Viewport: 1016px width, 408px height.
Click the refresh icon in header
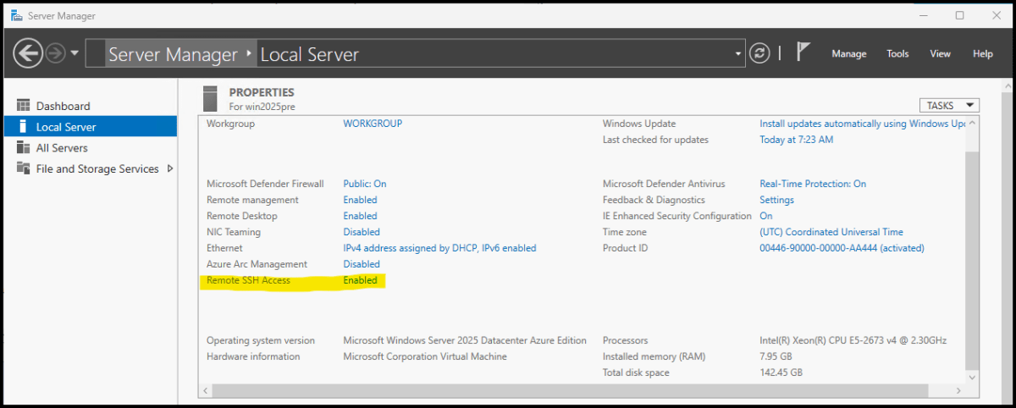(x=760, y=53)
